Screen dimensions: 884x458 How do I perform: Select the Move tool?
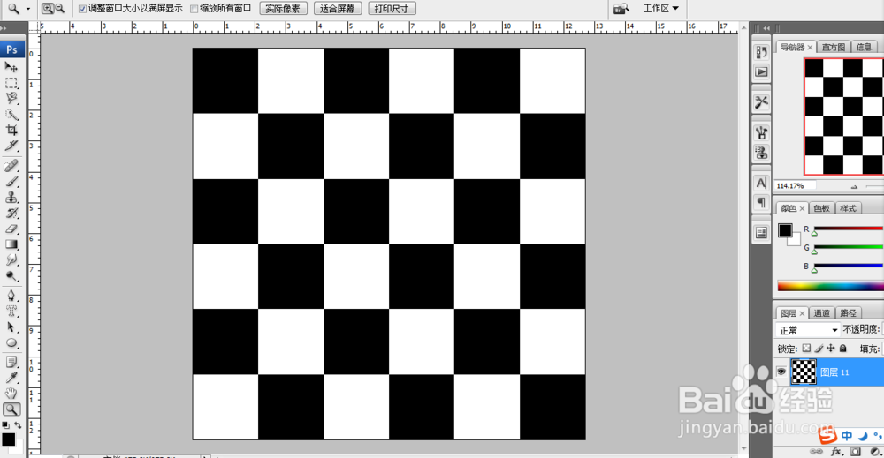(x=11, y=67)
